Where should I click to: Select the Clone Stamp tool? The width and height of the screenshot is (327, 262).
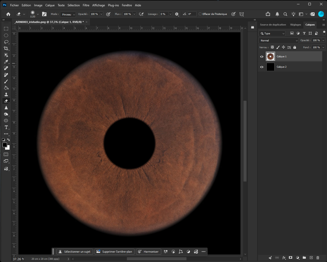pyautogui.click(x=6, y=94)
